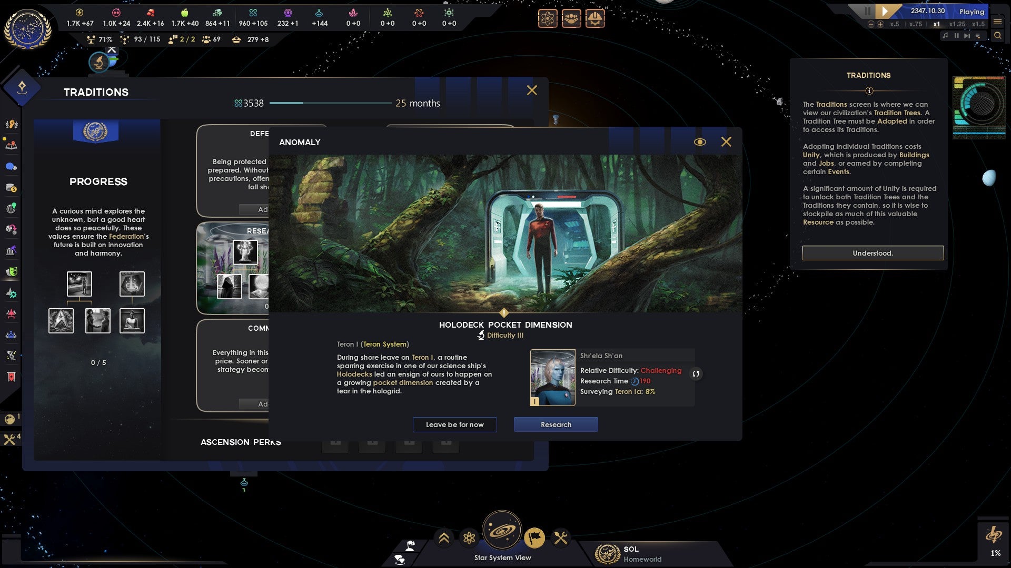Click the atom research icon near the top center

click(548, 19)
